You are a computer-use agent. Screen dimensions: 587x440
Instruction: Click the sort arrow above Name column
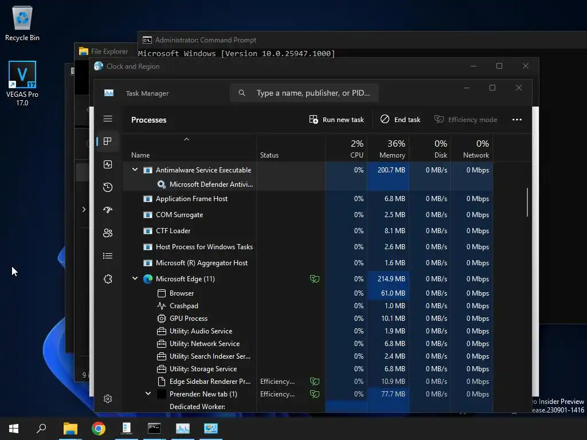(186, 139)
